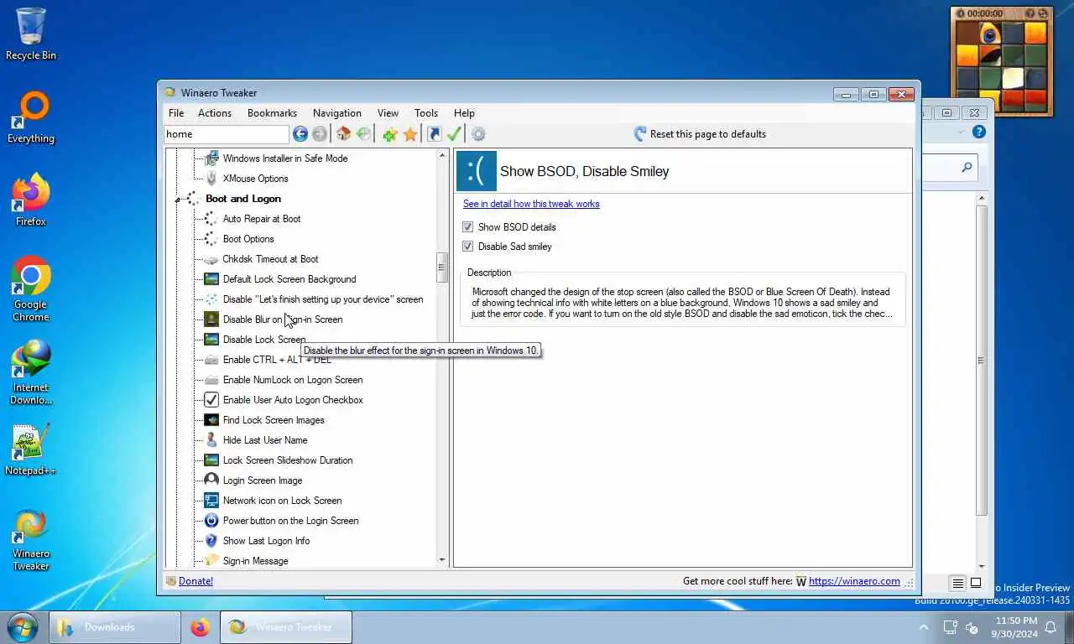The image size is (1074, 644).
Task: Click the tree list scroll-up arrow
Action: (442, 156)
